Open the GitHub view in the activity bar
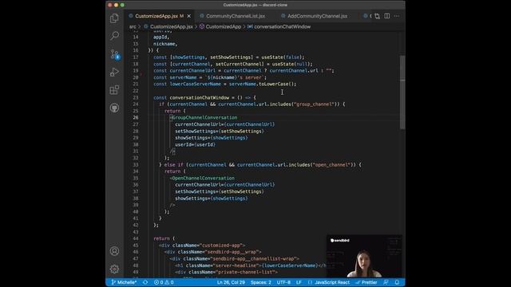 point(114,108)
